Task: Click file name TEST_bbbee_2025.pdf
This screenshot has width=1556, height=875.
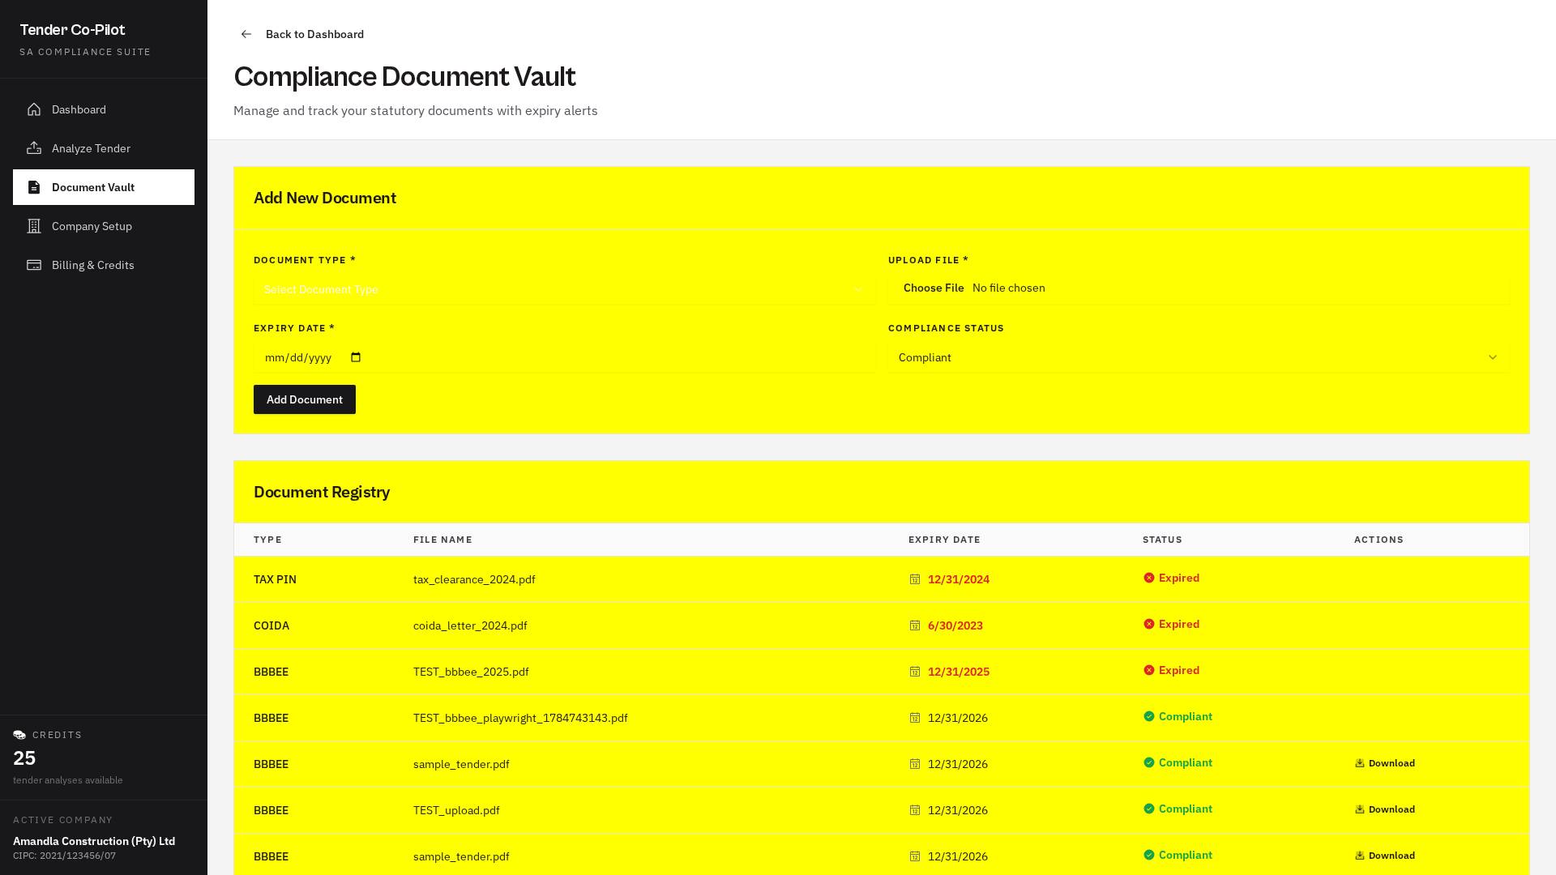Action: point(471,672)
